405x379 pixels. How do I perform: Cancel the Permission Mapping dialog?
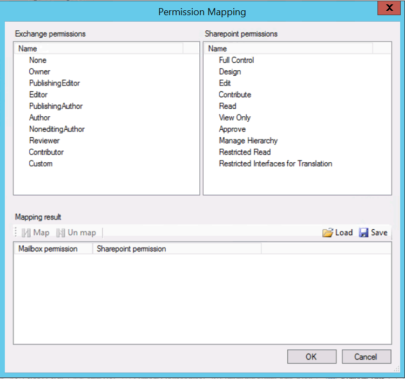[x=366, y=356]
